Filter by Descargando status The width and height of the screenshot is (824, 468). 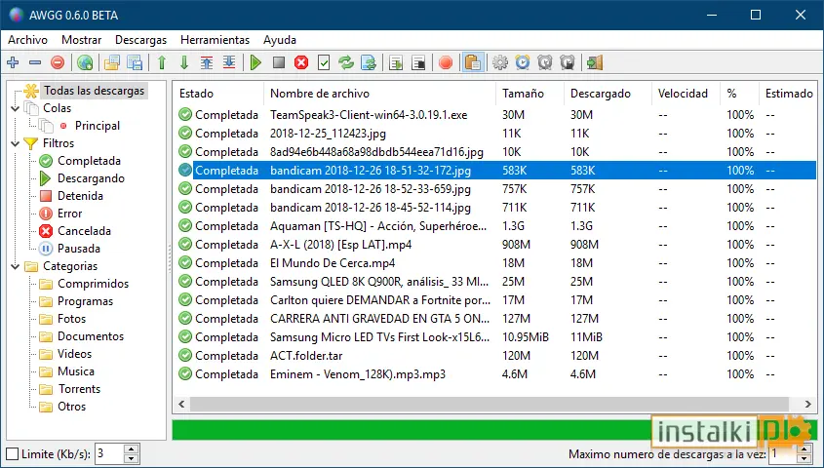(91, 178)
